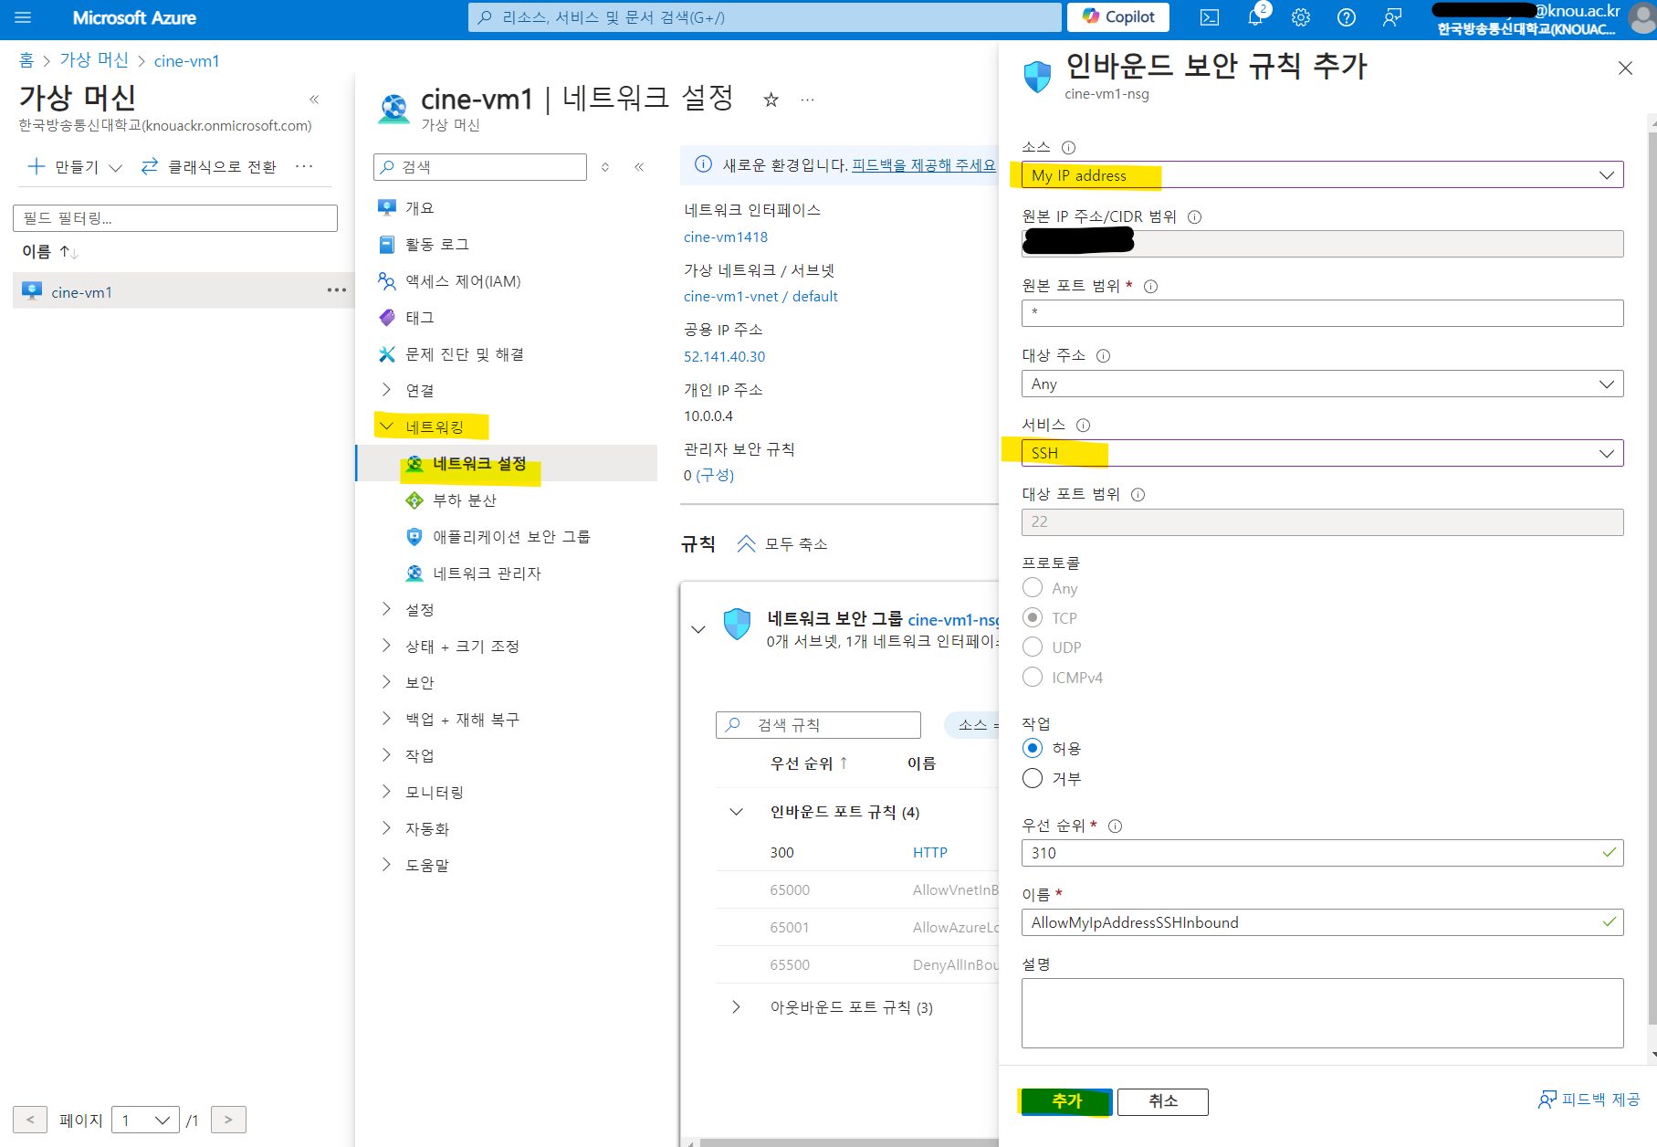The image size is (1657, 1147).
Task: Click the 원본 포트 범위 input field
Action: click(1322, 313)
